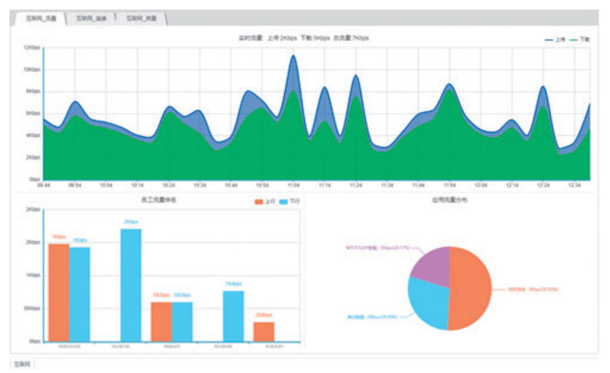Click the purple pie label showing 20.17%
The width and height of the screenshot is (610, 373).
click(378, 248)
